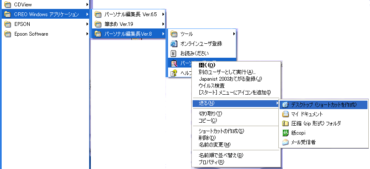Click the CDView folder icon
Viewport: 370px width, 169px height.
point(8,5)
